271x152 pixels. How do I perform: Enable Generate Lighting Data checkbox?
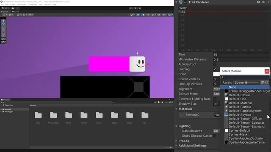(215, 99)
